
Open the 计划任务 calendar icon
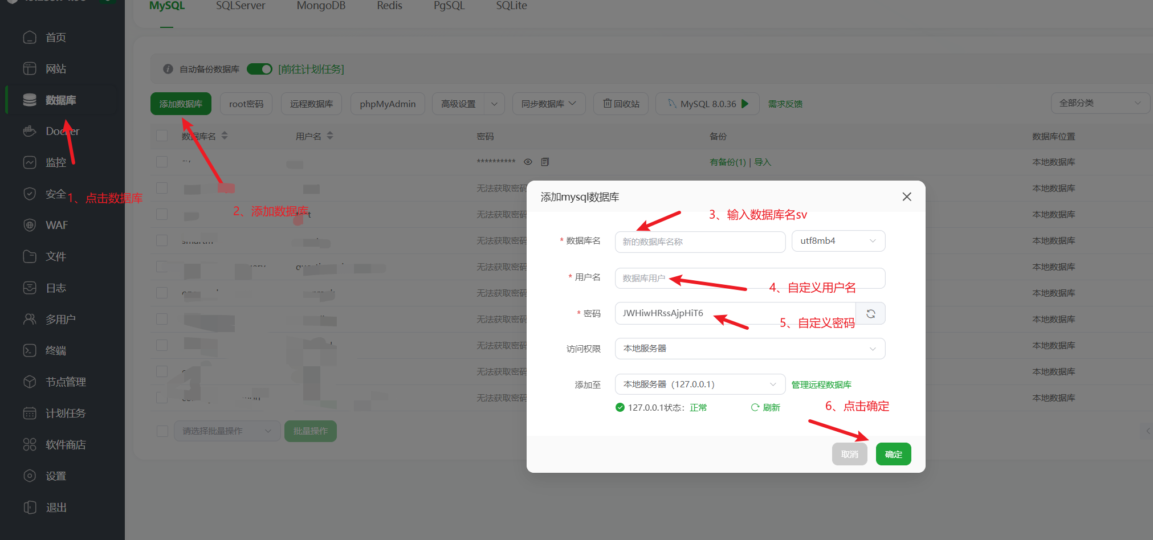[x=30, y=414]
